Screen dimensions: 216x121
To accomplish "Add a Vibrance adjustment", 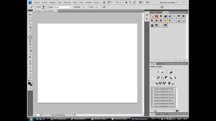I will click(x=154, y=78).
